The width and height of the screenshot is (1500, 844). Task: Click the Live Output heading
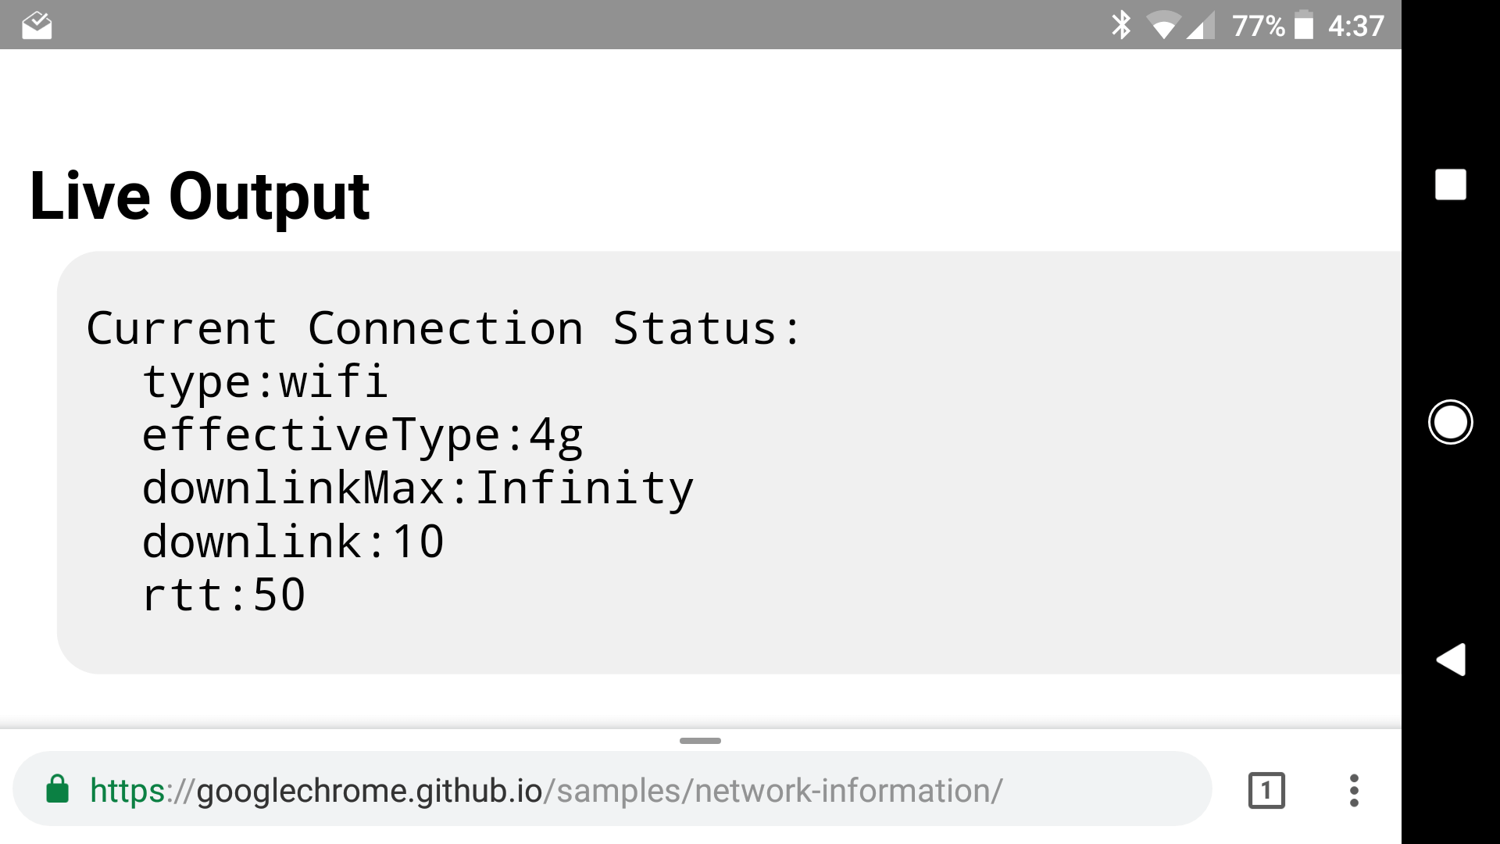pyautogui.click(x=199, y=196)
